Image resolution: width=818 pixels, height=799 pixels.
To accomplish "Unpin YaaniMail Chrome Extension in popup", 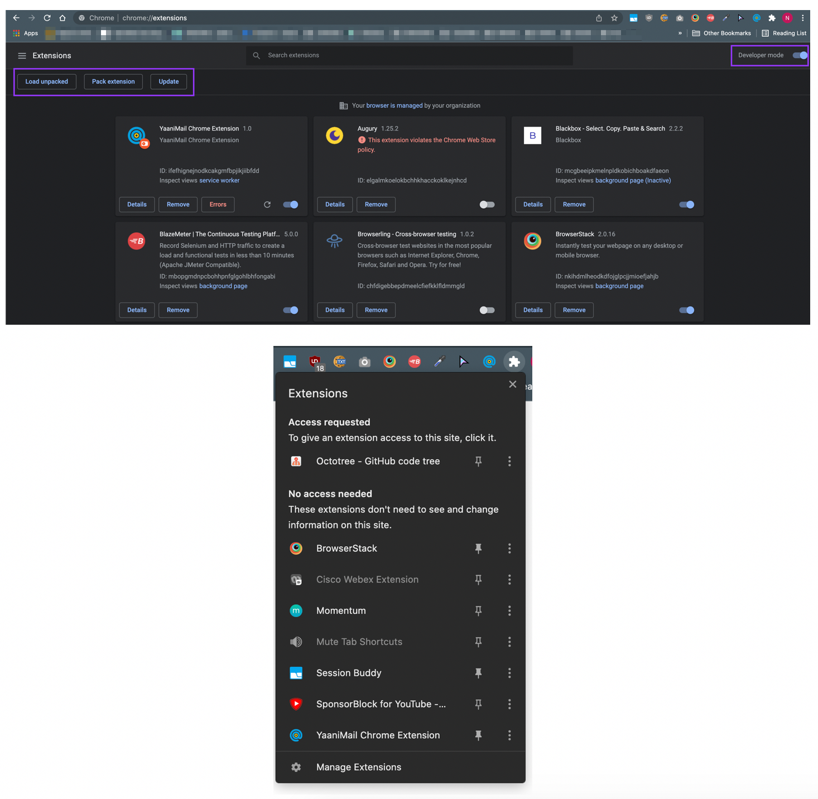I will (x=478, y=735).
